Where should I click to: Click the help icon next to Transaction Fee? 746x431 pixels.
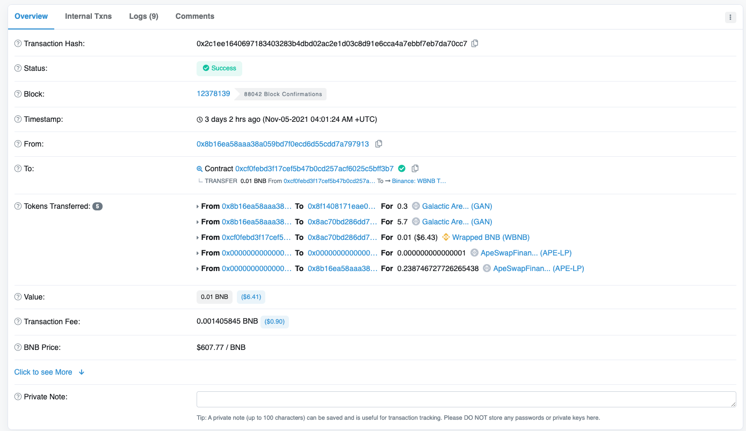coord(18,322)
